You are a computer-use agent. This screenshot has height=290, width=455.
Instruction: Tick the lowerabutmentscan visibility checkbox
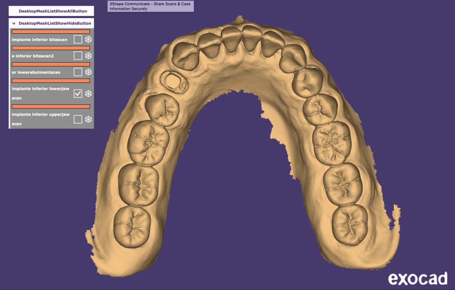[78, 72]
